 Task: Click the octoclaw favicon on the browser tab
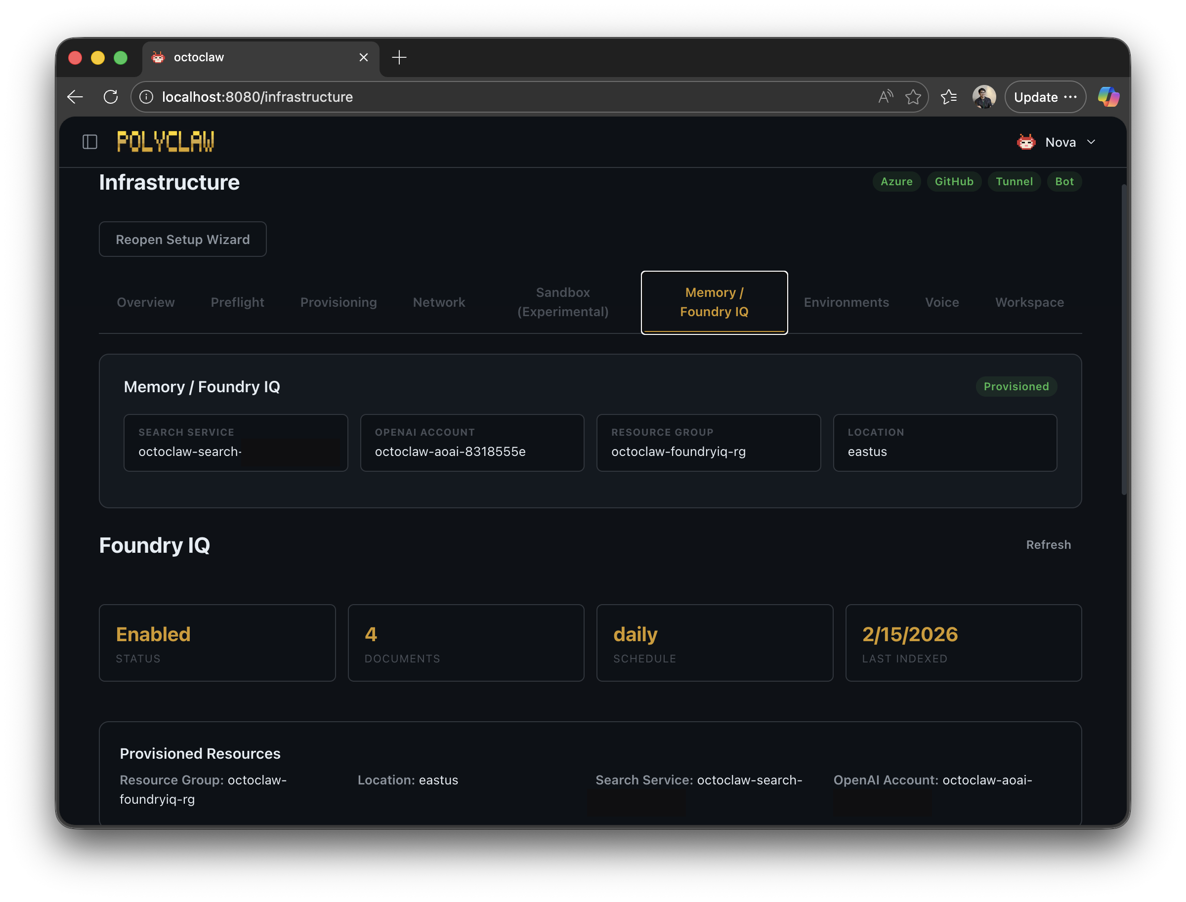coord(159,57)
